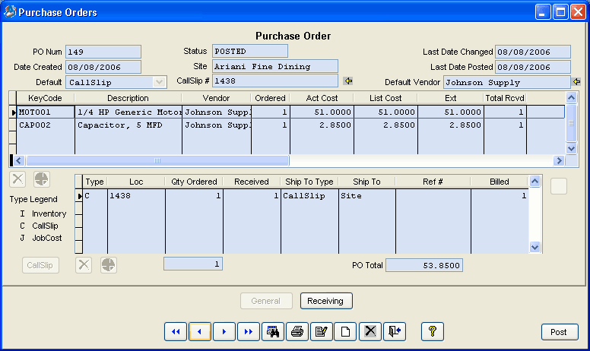The height and width of the screenshot is (351, 590).
Task: Click the 'Capacitor, 5 MFD' description cell
Action: click(x=128, y=125)
